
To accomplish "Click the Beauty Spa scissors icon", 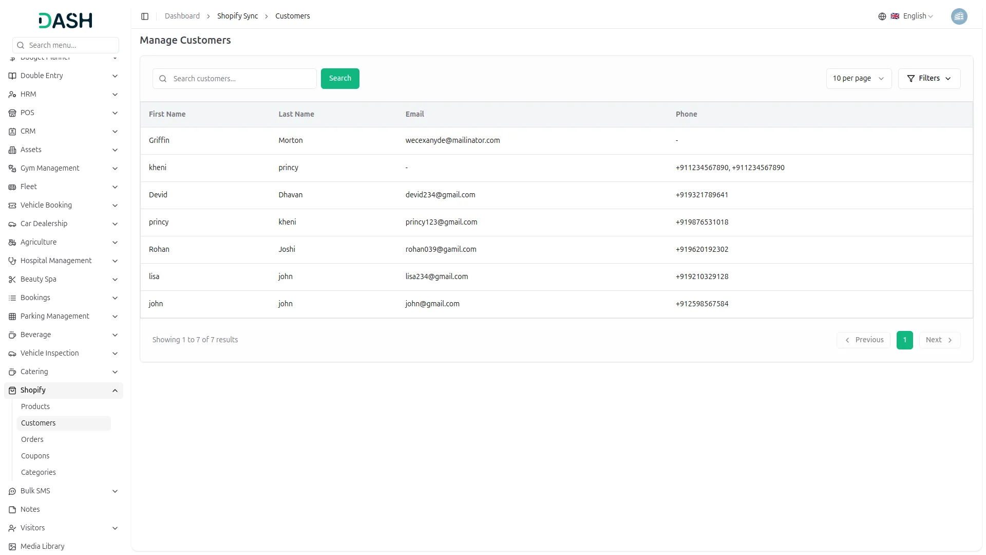I will [x=12, y=280].
